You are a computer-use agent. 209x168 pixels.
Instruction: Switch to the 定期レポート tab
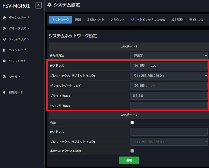tap(96, 20)
